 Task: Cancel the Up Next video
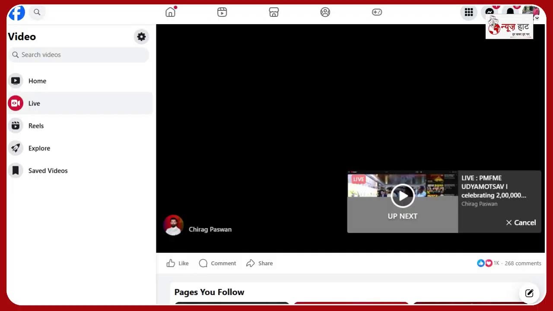[521, 222]
